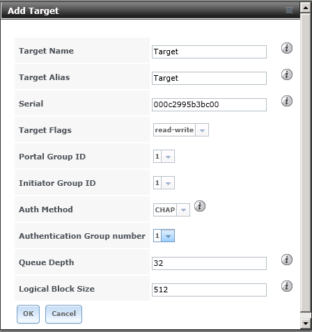This screenshot has height=332, width=312.
Task: Click the OK button
Action: 28,314
